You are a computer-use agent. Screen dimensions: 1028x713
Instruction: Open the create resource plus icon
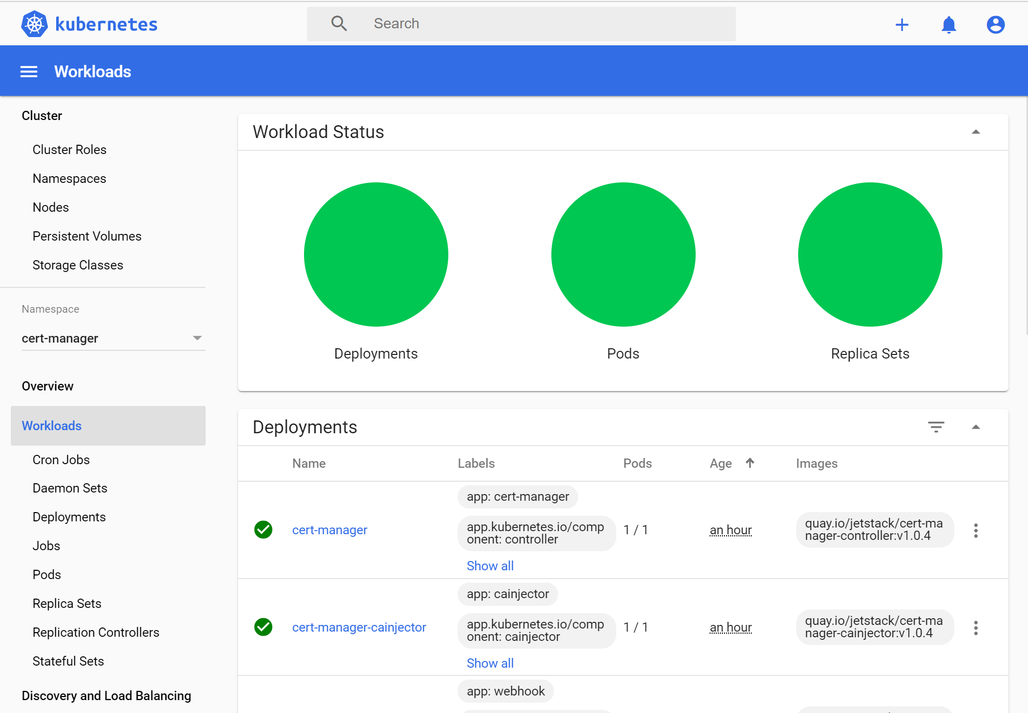[x=902, y=24]
